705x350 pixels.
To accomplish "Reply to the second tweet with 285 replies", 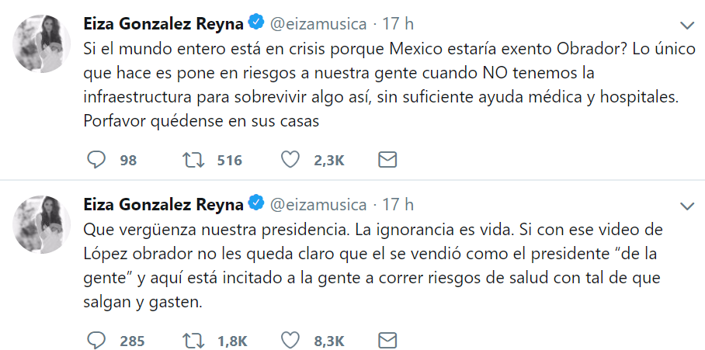I will (97, 341).
